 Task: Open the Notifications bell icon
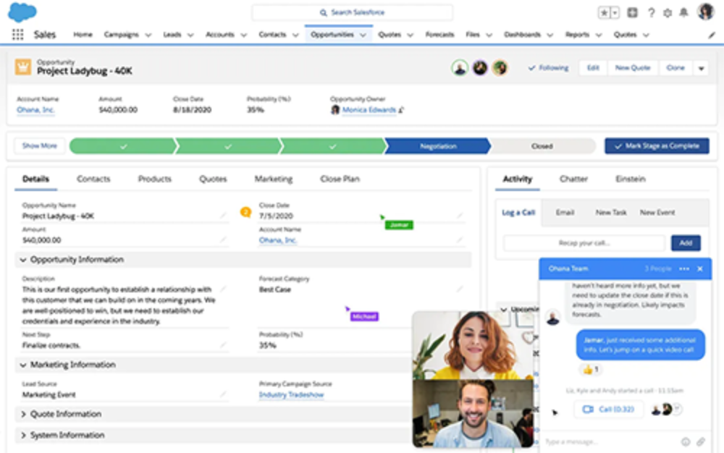(x=684, y=13)
